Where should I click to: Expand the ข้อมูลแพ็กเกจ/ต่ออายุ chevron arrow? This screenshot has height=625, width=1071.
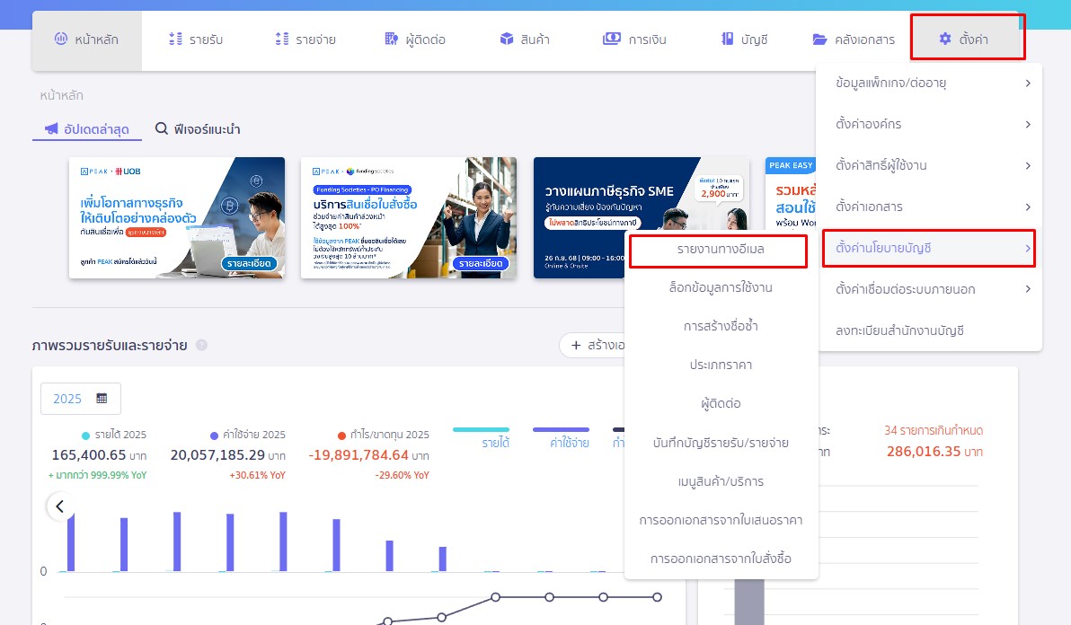click(x=1028, y=84)
